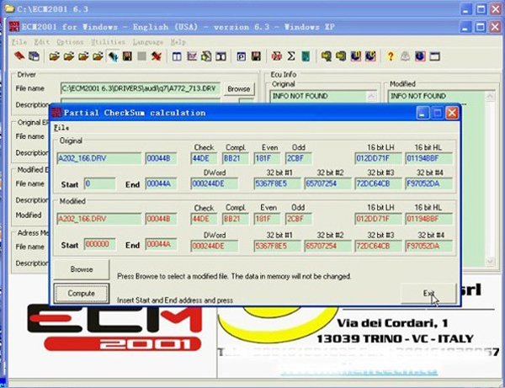The height and width of the screenshot is (388, 505).
Task: Click the floppy disk icon left of gray square
Action: coord(128,56)
